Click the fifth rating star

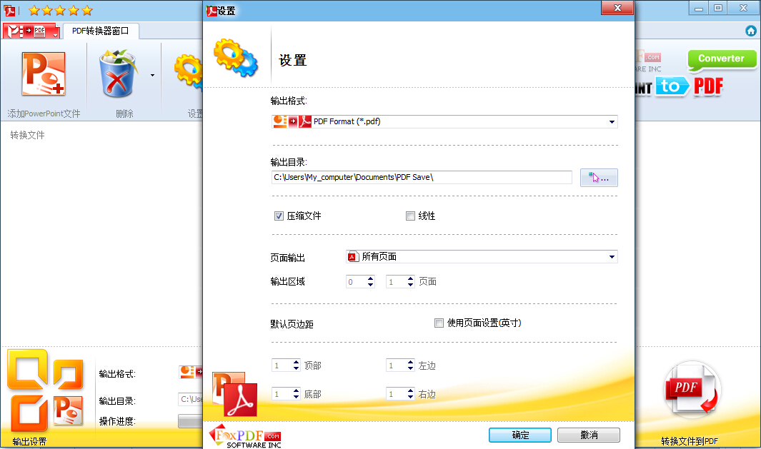[x=86, y=11]
